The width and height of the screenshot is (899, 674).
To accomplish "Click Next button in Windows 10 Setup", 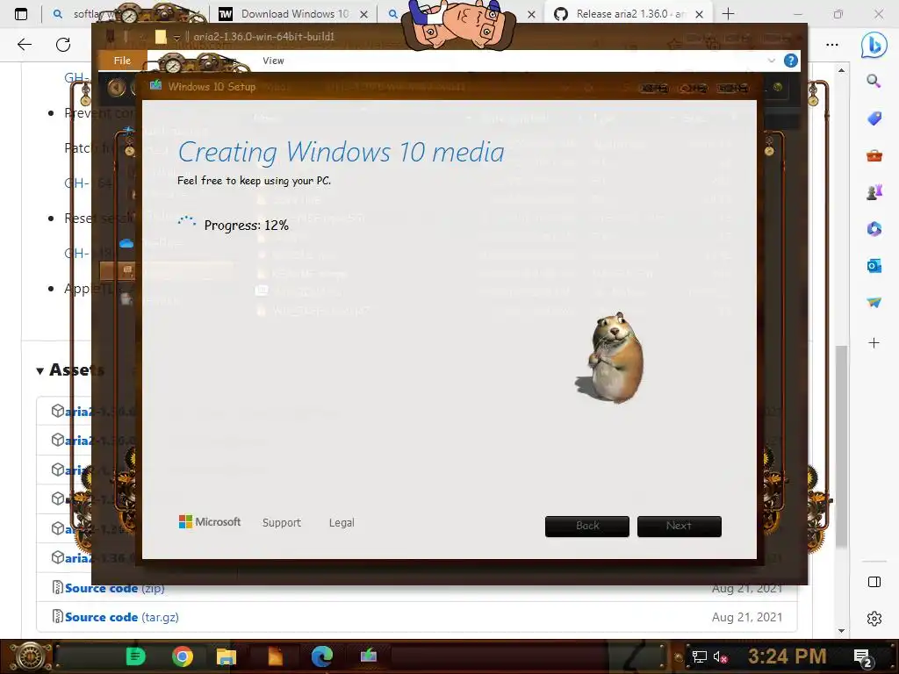I will (679, 527).
